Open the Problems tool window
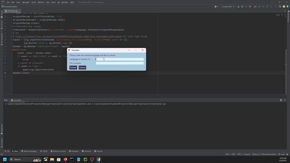Image resolution: width=290 pixels, height=163 pixels. 74,151
